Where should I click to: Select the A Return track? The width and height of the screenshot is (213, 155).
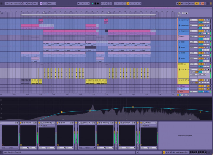(183, 86)
